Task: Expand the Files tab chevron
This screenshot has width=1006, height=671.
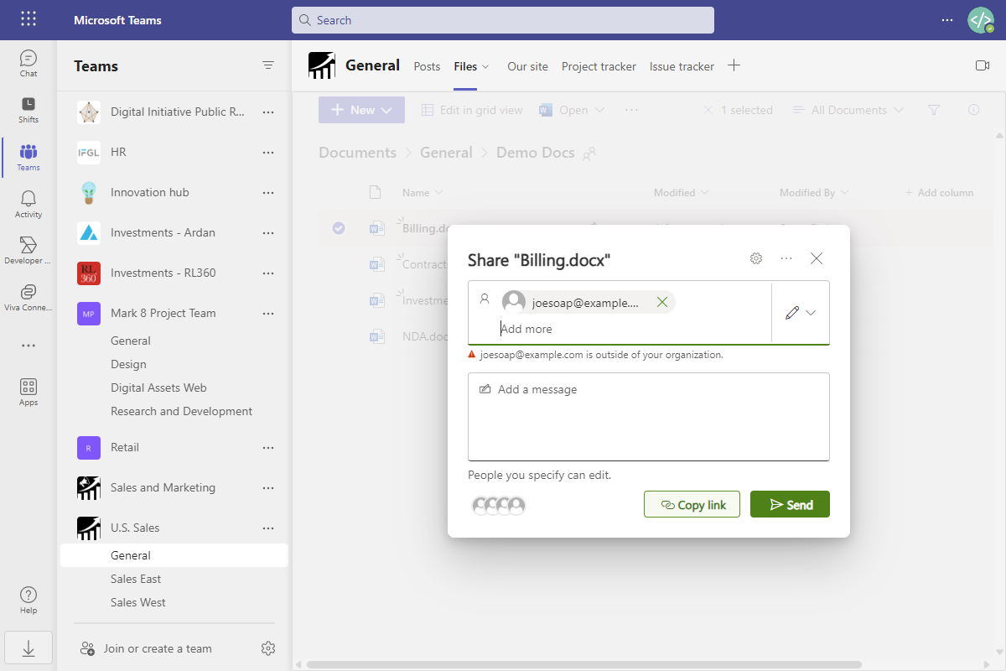Action: click(x=485, y=66)
